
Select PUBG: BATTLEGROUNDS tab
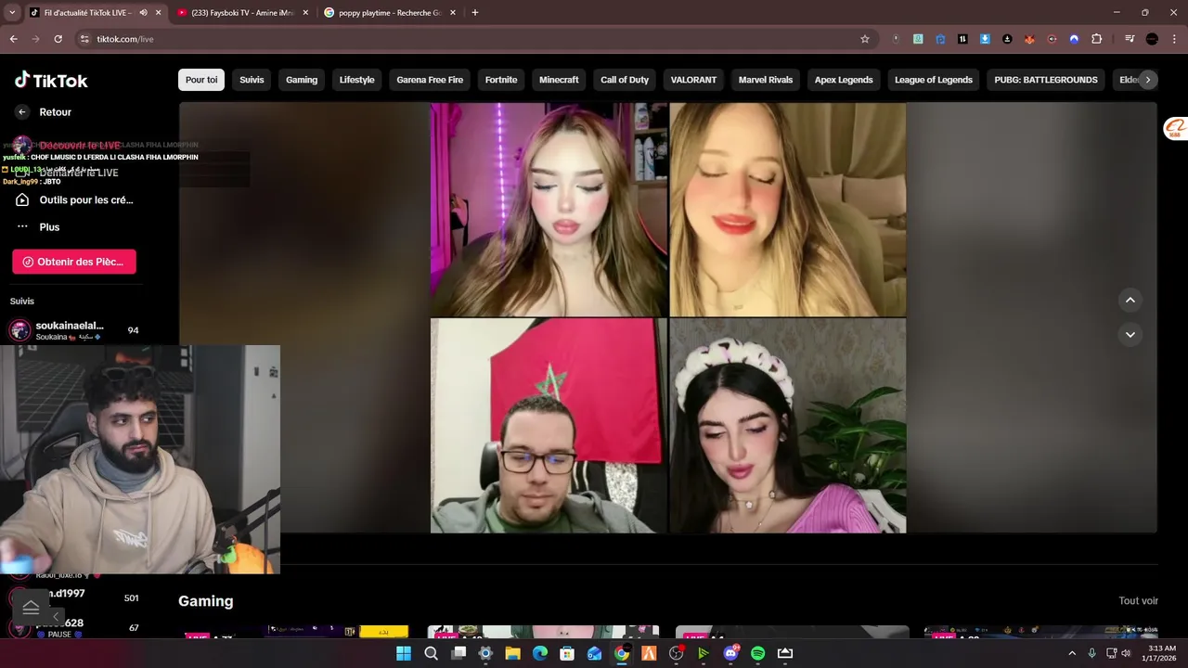[x=1046, y=80]
